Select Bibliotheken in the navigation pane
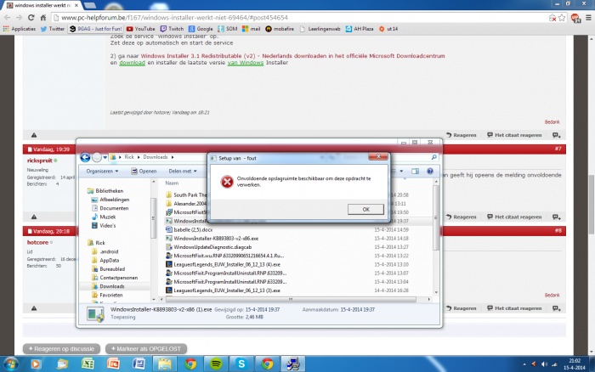This screenshot has height=372, width=595. click(x=105, y=191)
